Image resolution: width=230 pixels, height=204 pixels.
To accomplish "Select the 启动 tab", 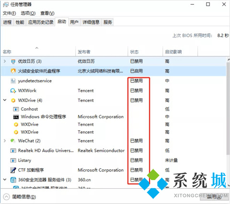I will point(62,22).
